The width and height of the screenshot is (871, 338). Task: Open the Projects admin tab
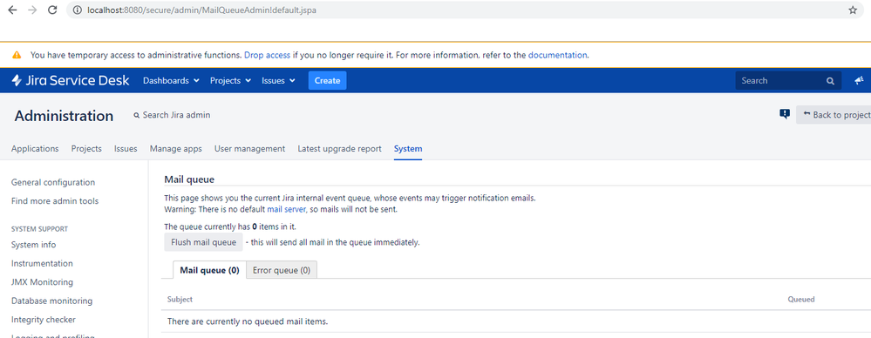[86, 149]
